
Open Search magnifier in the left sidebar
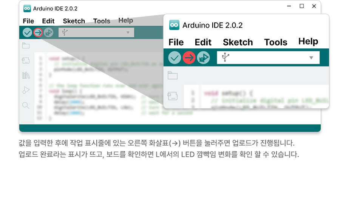click(x=26, y=105)
